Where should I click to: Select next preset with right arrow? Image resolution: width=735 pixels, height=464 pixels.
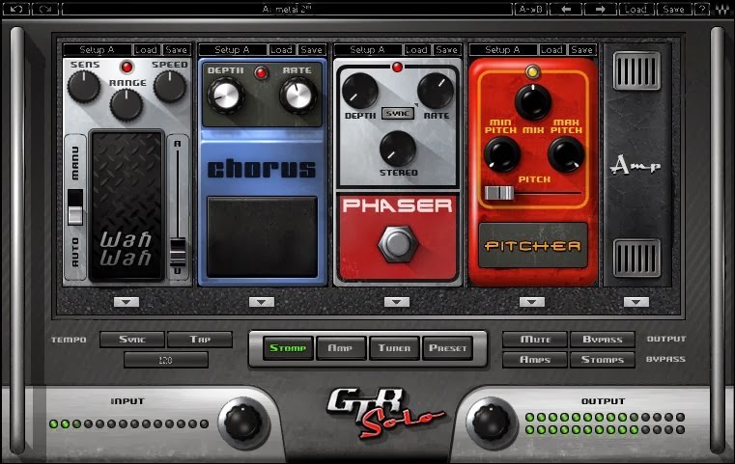tap(601, 9)
